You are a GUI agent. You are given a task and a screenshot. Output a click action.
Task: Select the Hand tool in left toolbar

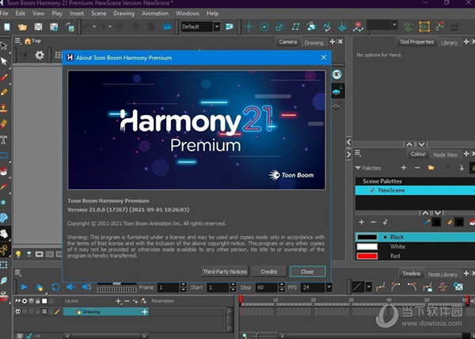4,234
